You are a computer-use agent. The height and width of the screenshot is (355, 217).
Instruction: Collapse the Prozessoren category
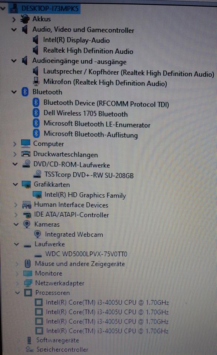pos(17,293)
